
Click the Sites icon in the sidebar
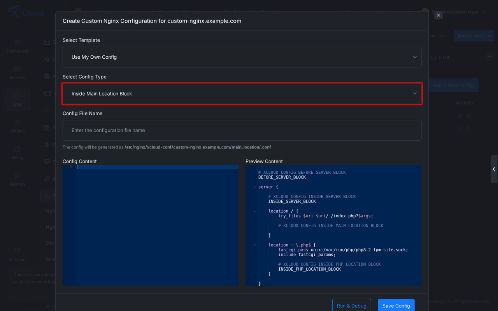(17, 96)
